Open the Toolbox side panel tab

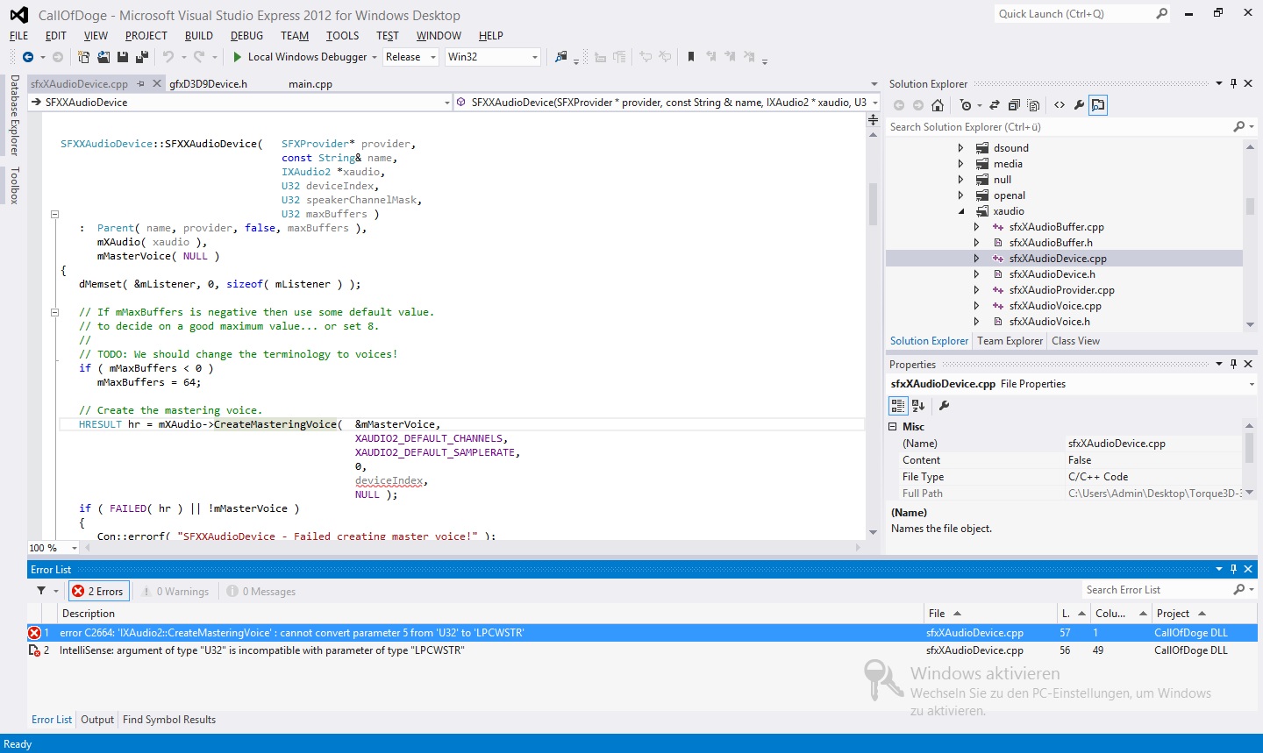[14, 186]
